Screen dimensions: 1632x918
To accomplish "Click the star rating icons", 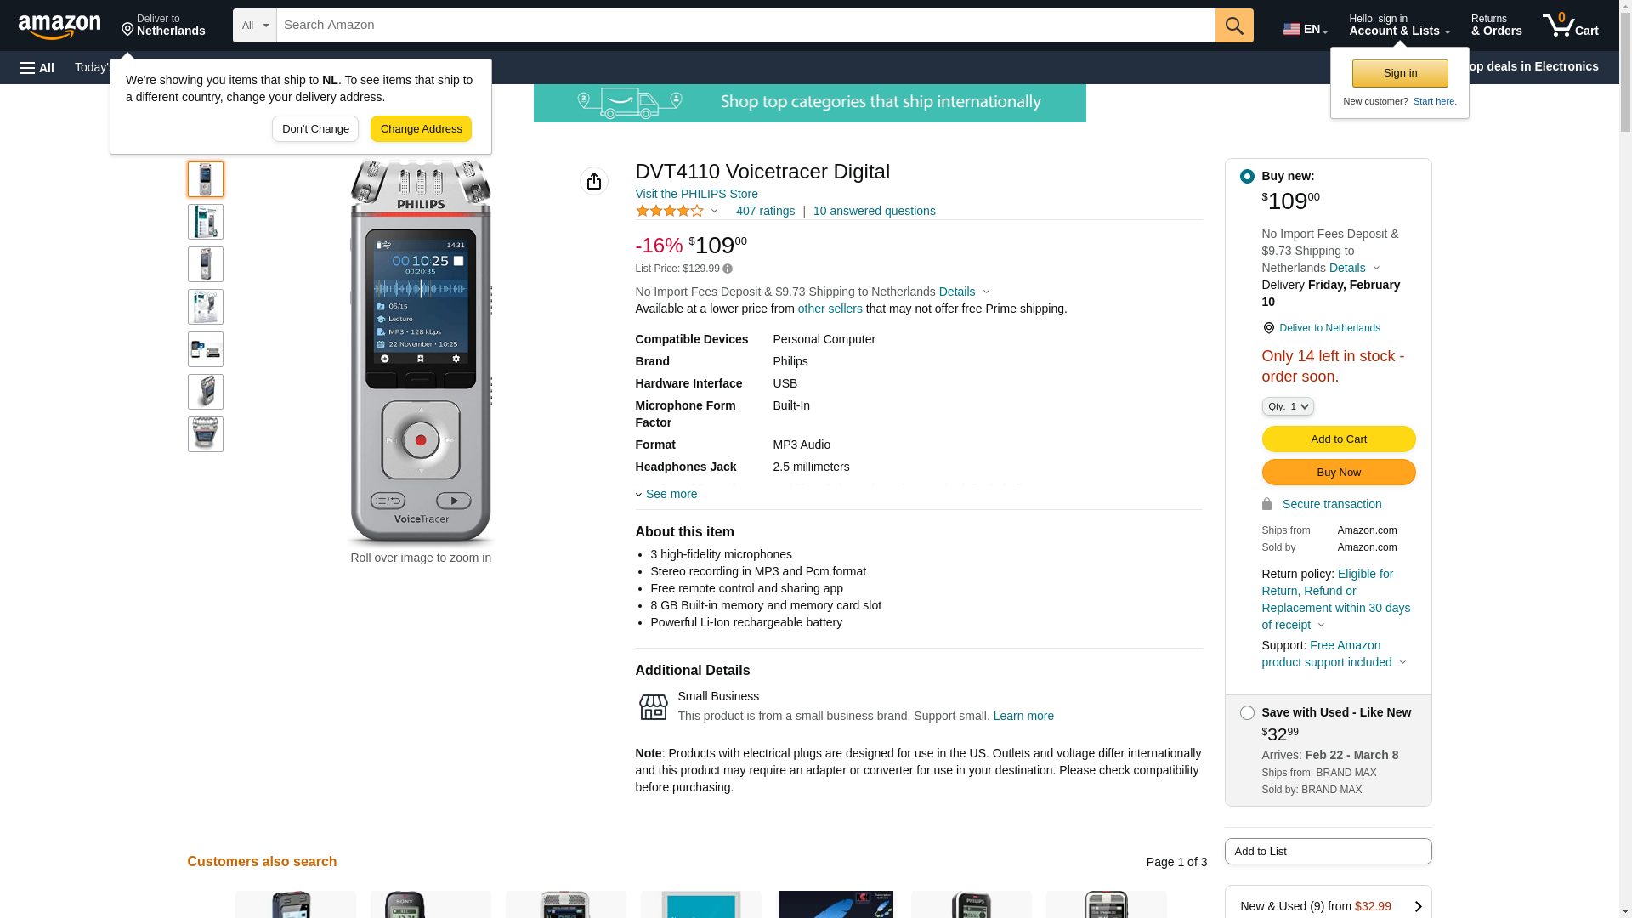I will click(x=670, y=211).
